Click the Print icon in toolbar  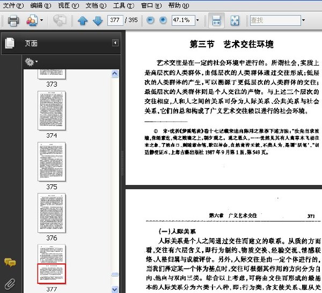click(x=13, y=20)
